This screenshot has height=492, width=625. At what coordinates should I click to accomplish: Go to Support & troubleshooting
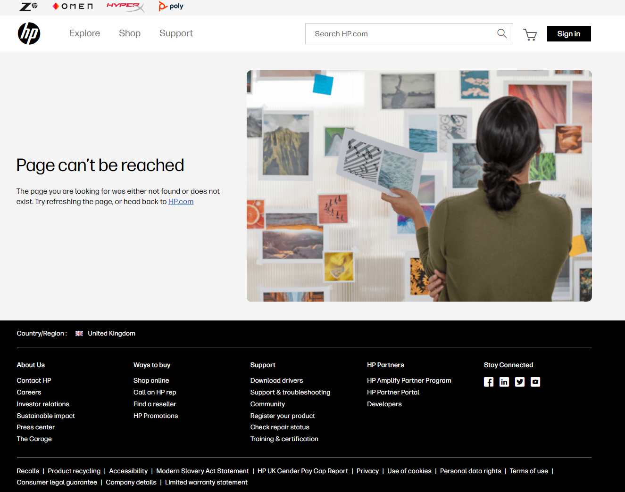(x=291, y=392)
